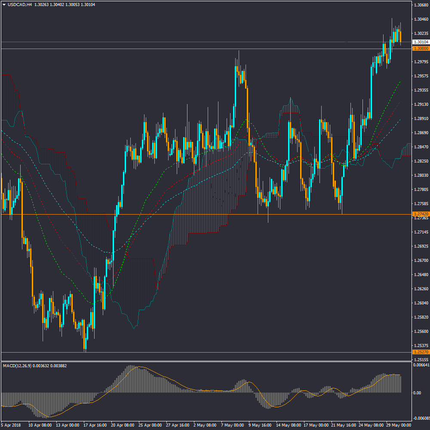Screen dimensions: 430x430
Task: Click the 7 May 00:00 time label
Action: coord(232,424)
